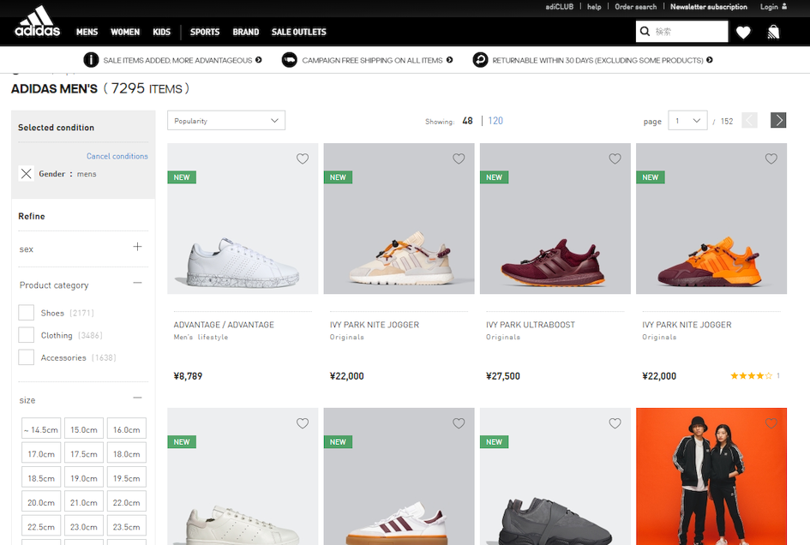Open the WOMEN menu

coord(125,32)
